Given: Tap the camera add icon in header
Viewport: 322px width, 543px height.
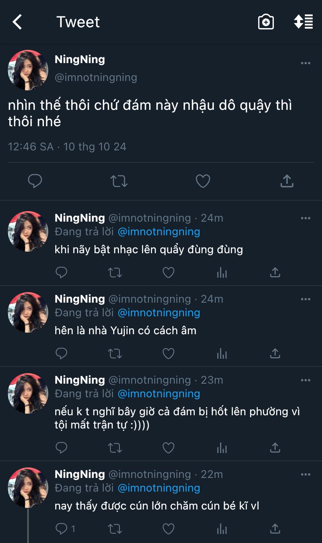Looking at the screenshot, I should (266, 22).
